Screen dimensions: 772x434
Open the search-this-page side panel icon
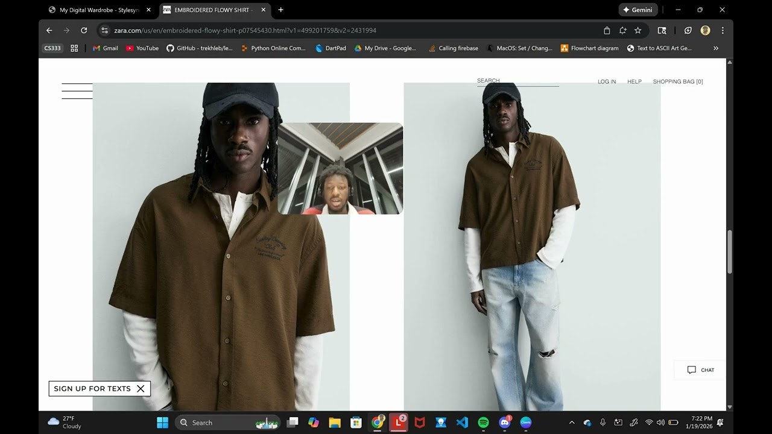[x=662, y=30]
